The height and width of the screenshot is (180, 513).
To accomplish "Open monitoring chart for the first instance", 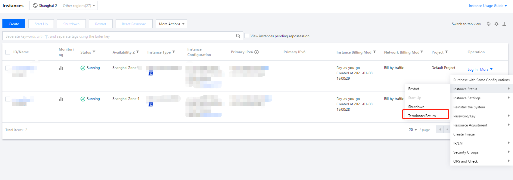I will point(61,68).
